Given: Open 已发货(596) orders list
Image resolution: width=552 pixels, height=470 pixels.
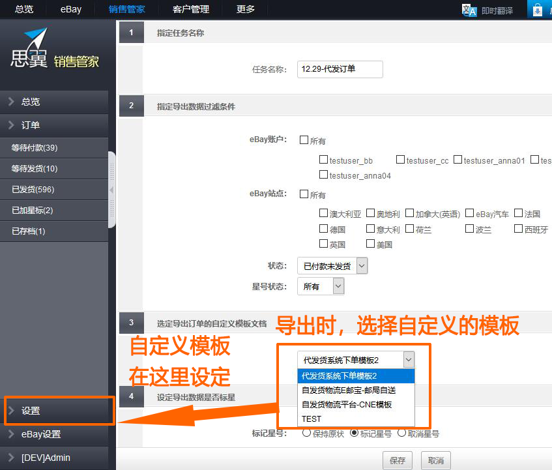Looking at the screenshot, I should [54, 190].
